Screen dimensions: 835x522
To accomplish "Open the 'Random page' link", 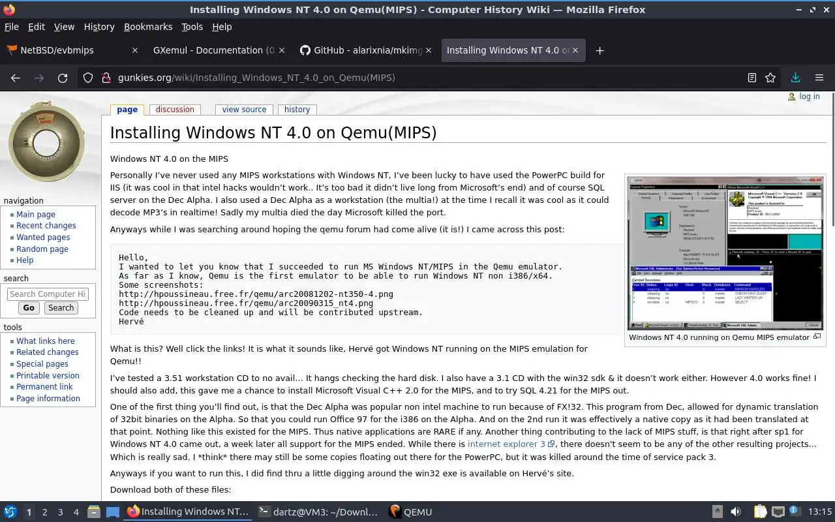I will [42, 249].
